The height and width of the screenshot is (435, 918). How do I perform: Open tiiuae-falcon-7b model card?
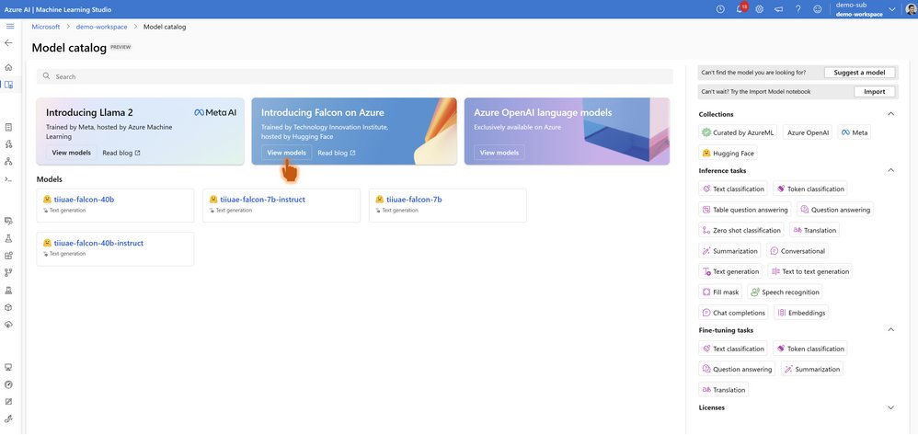coord(448,205)
